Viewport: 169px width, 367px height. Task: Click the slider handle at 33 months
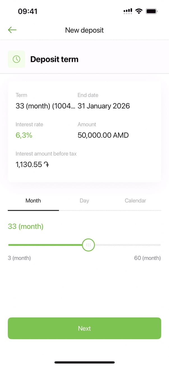pos(89,245)
